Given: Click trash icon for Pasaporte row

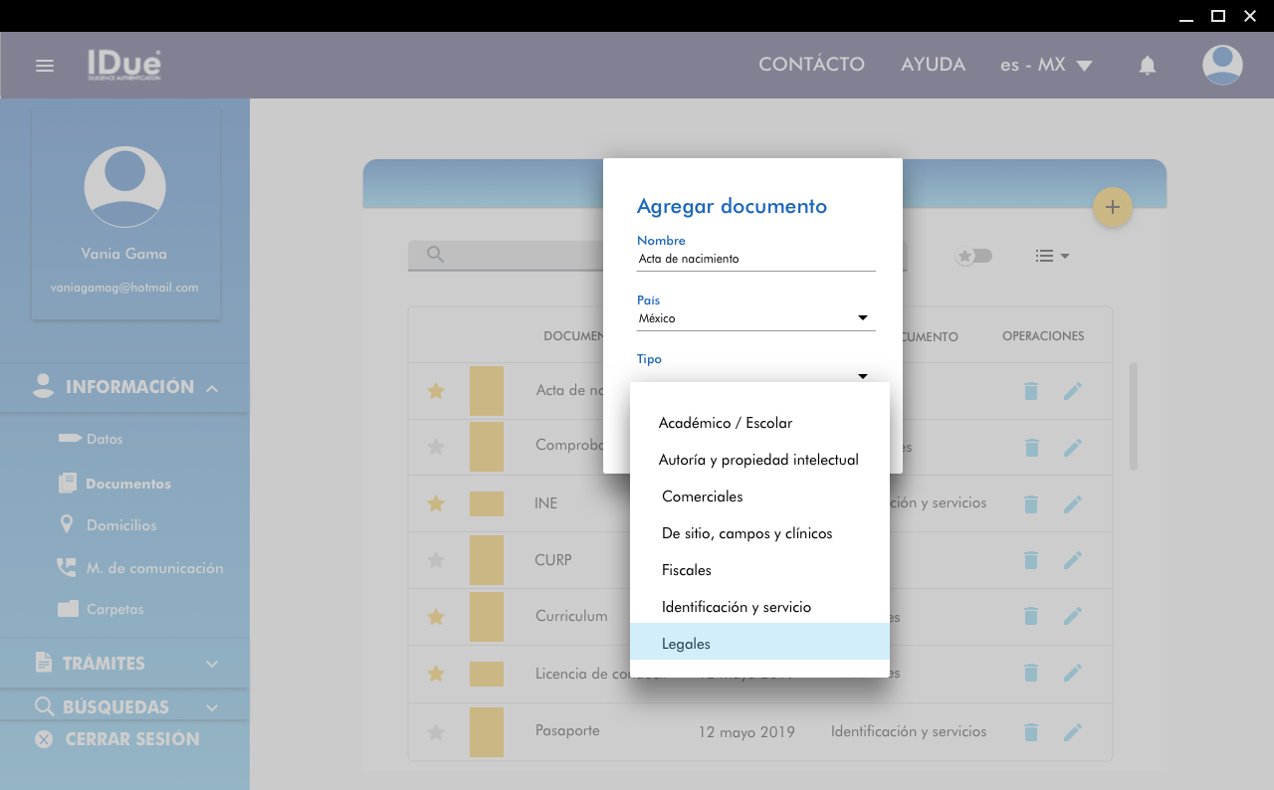Looking at the screenshot, I should [x=1031, y=732].
